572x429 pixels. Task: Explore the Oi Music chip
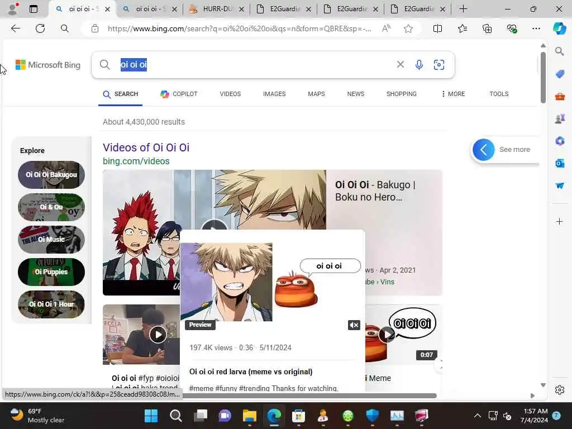(51, 239)
